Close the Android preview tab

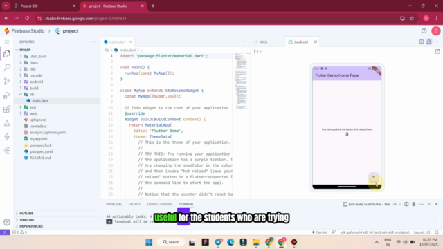click(x=316, y=41)
